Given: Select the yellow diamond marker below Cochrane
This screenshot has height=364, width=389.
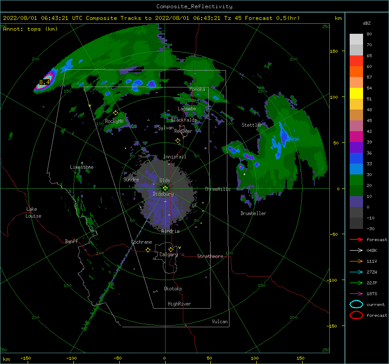Looking at the screenshot, I should [x=148, y=250].
